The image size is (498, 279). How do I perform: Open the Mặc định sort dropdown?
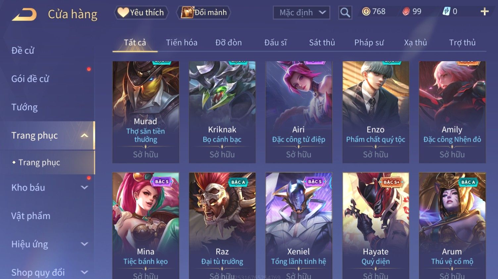(x=301, y=13)
